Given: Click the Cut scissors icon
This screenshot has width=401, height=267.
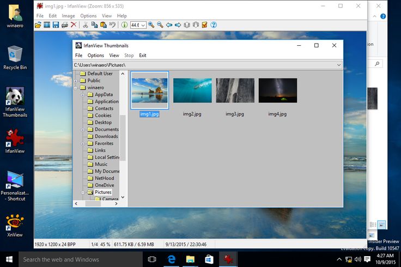Looking at the screenshot, I should 86,25.
